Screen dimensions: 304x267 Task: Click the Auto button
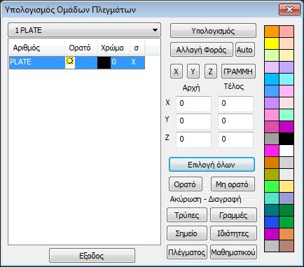[x=244, y=50]
